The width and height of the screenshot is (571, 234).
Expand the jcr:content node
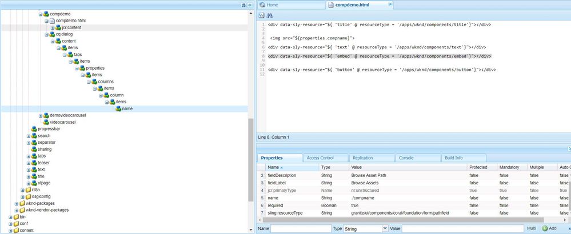[52, 27]
